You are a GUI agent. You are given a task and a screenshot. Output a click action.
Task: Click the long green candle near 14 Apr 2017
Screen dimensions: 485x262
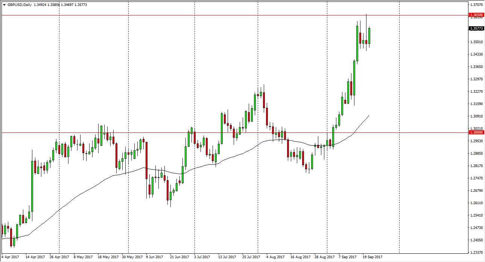(32, 188)
